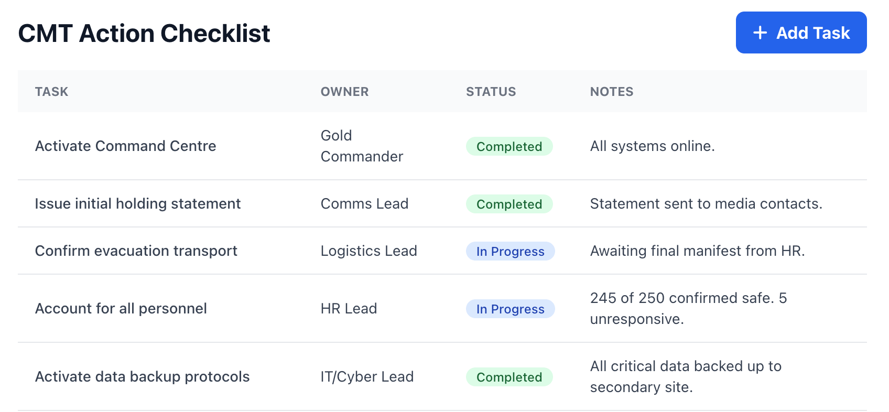Select the OWNER column header

click(344, 92)
